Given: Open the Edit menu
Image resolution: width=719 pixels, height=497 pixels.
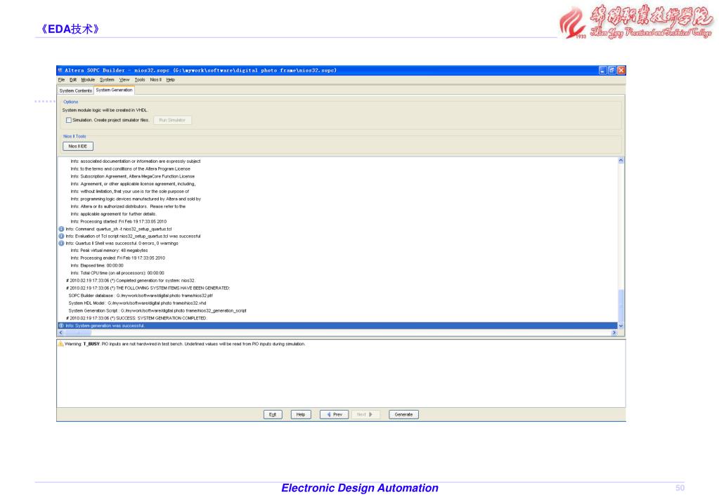Looking at the screenshot, I should pos(73,80).
